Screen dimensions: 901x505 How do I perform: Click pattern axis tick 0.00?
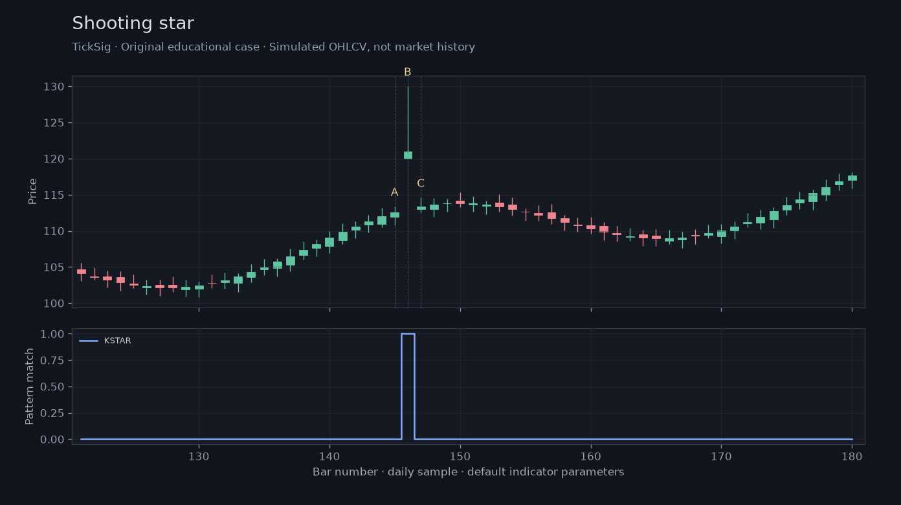tap(53, 440)
